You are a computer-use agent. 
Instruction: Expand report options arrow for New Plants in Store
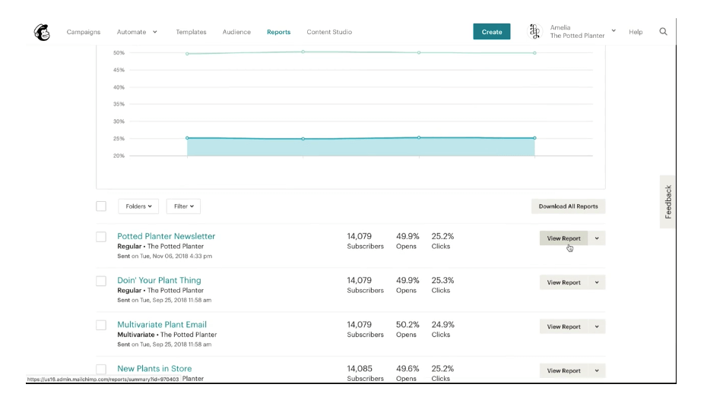pyautogui.click(x=597, y=371)
